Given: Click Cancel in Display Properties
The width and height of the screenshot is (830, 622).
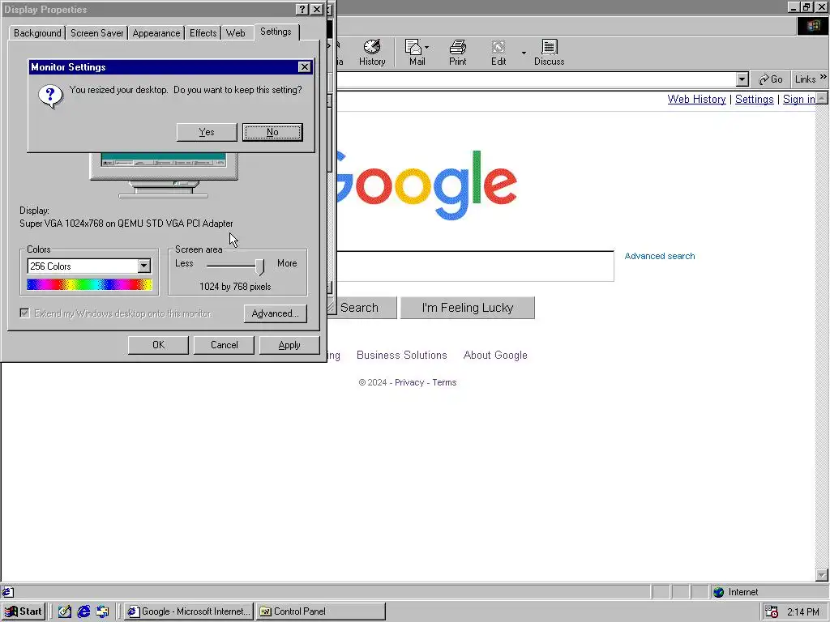Looking at the screenshot, I should (x=224, y=345).
